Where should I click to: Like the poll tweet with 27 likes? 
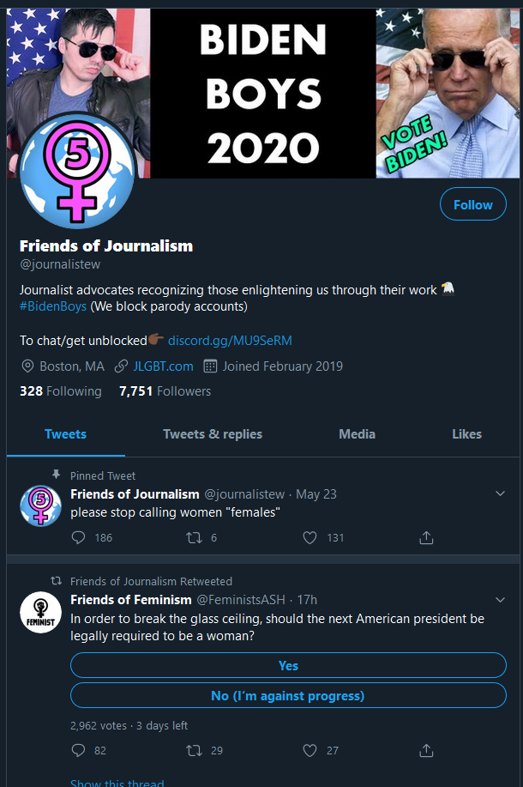click(310, 750)
